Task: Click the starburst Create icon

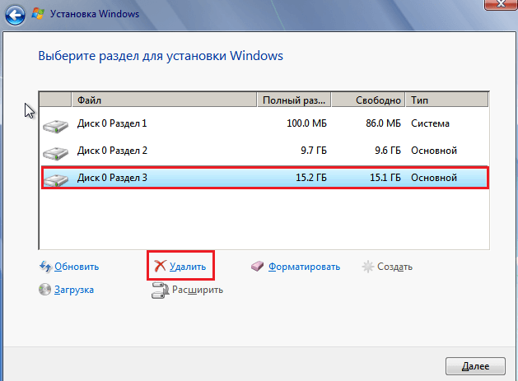Action: coord(367,267)
